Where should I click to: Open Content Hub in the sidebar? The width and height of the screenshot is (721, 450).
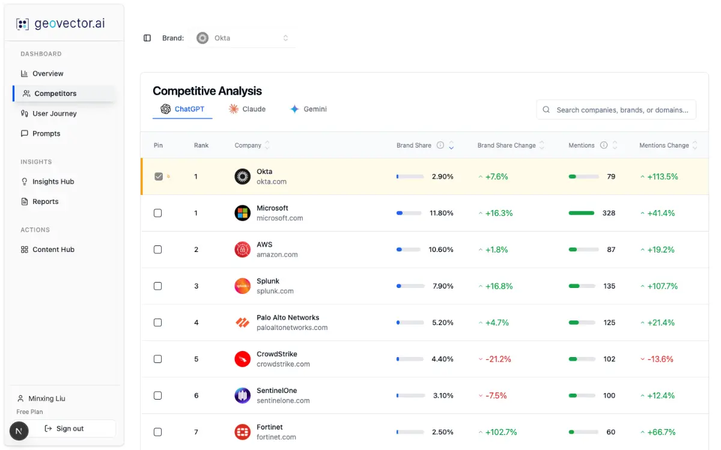click(64, 250)
